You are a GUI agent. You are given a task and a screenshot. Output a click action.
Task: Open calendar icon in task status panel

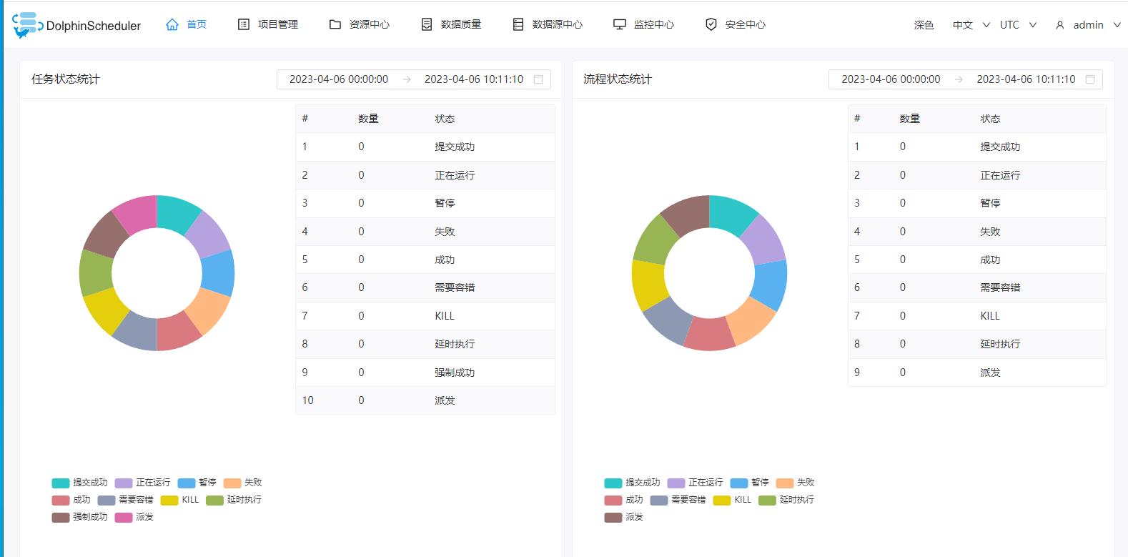pyautogui.click(x=538, y=79)
